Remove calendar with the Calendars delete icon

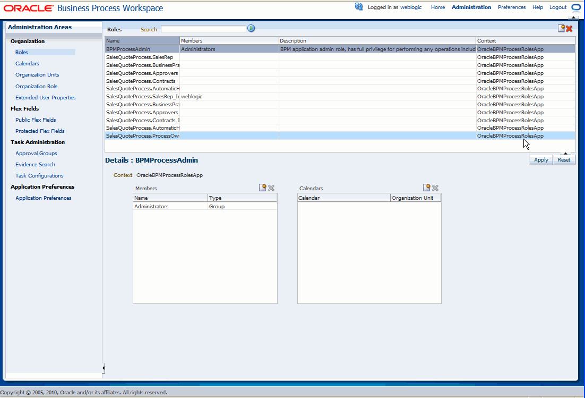(435, 188)
